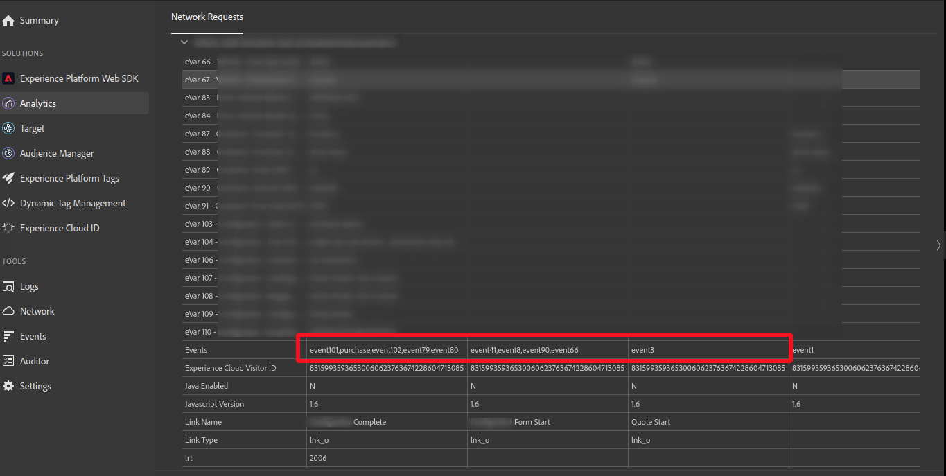Image resolution: width=946 pixels, height=476 pixels.
Task: Select the Experience Cloud ID icon
Action: coord(9,227)
